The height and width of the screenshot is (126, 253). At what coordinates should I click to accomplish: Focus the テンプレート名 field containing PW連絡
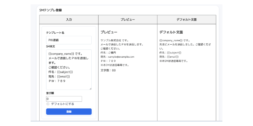[x=69, y=40]
